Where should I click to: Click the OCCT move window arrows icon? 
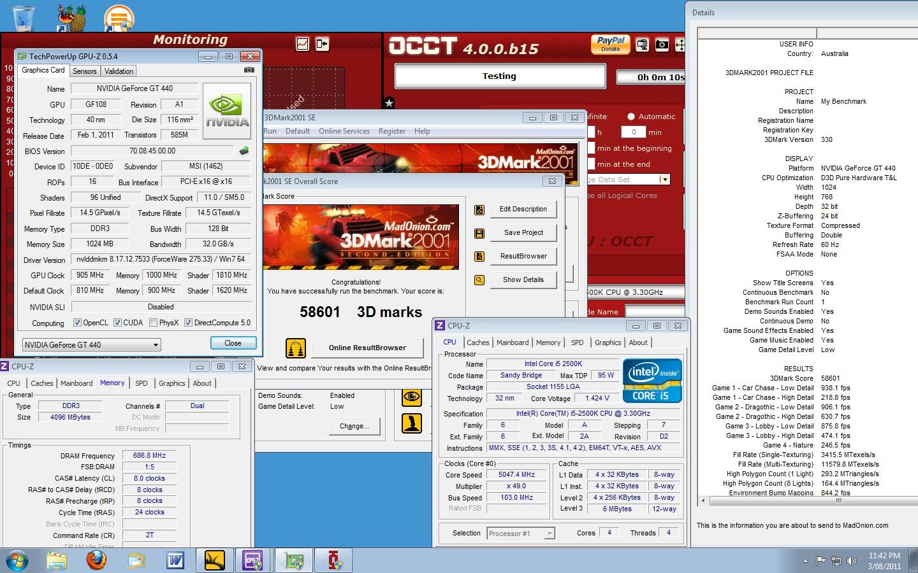tap(680, 45)
